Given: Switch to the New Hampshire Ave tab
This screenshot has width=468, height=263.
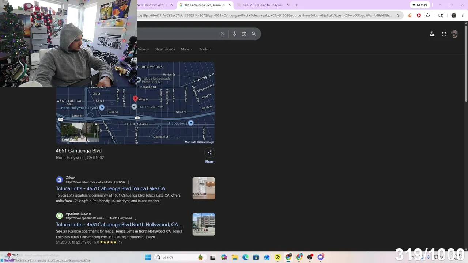Looking at the screenshot, I should 152,5.
